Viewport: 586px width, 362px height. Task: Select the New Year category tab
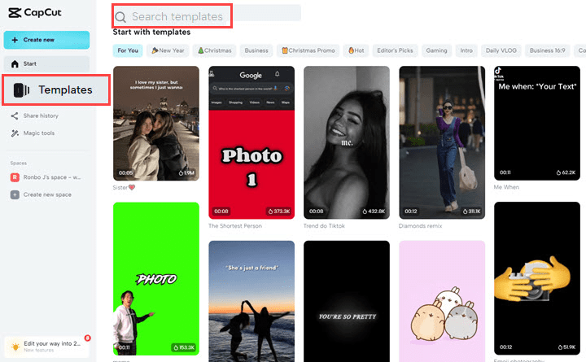click(x=168, y=50)
